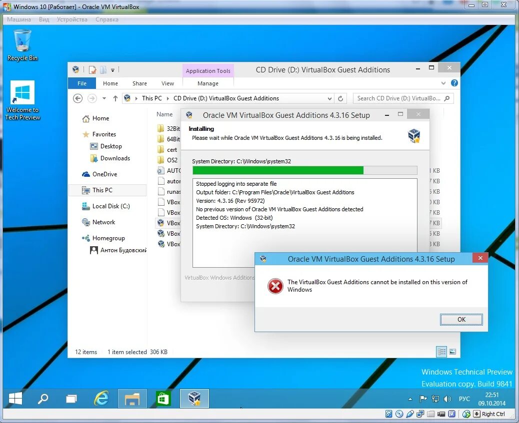This screenshot has width=519, height=423.
Task: Click VirtualBox shared folders status icon
Action: pyautogui.click(x=430, y=414)
